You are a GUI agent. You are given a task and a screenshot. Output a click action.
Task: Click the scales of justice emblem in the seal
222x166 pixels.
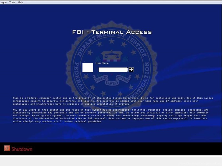112,55
